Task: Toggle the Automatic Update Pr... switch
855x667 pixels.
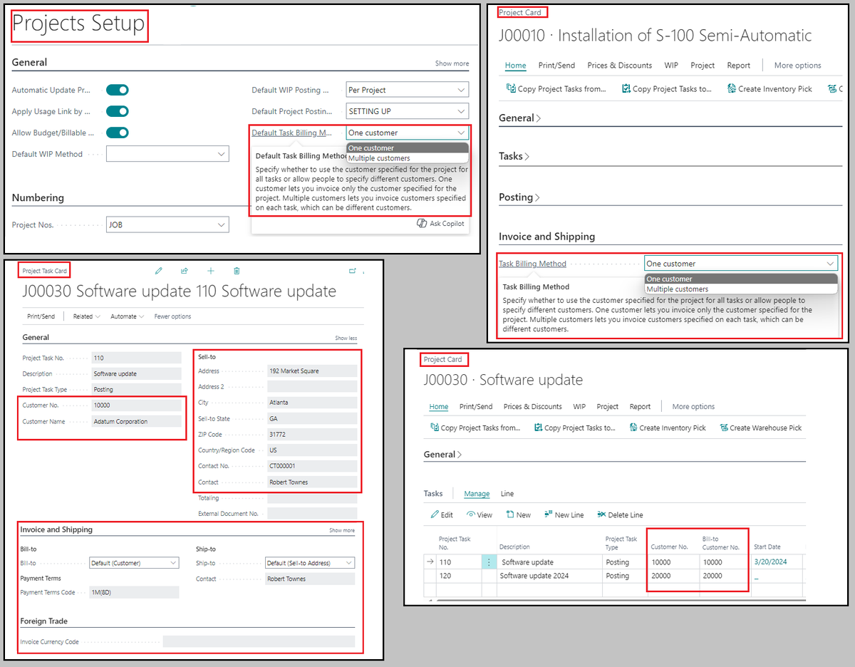Action: click(118, 90)
